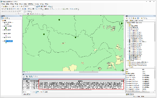This screenshot has width=157, height=98.
Task: Click the Save floppy disk icon
Action: click(x=6, y=7)
